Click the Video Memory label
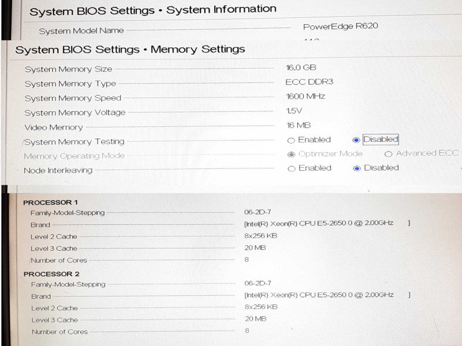This screenshot has width=462, height=346. (53, 127)
